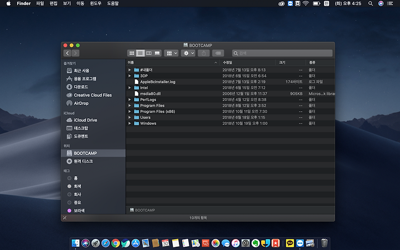Open the 편집 menu
Screen dimensions: 400x250
[x=53, y=3]
